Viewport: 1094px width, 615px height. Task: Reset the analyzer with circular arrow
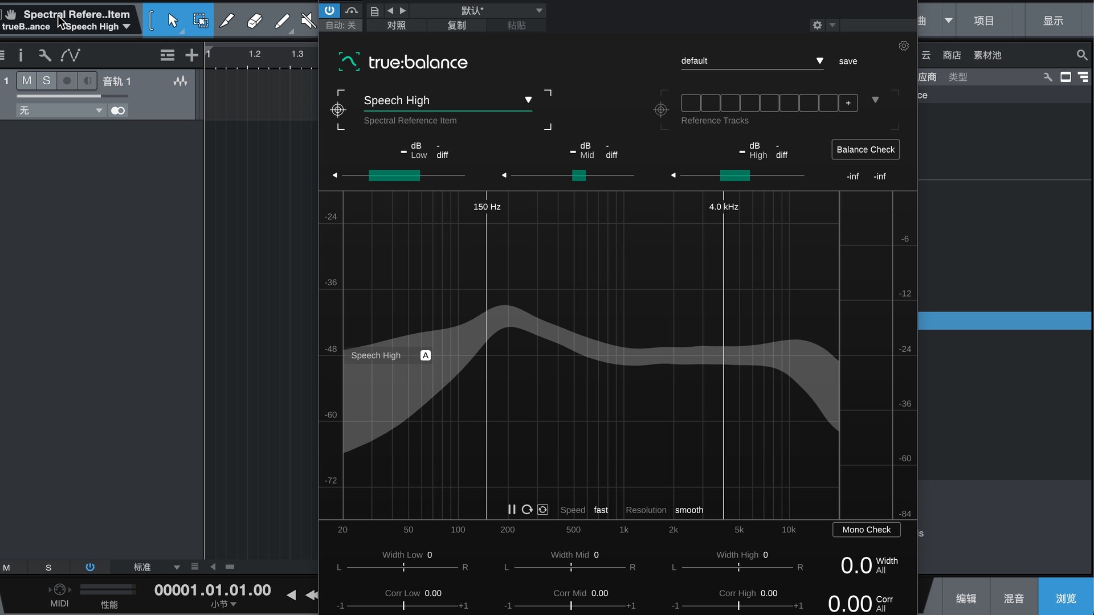tap(527, 510)
